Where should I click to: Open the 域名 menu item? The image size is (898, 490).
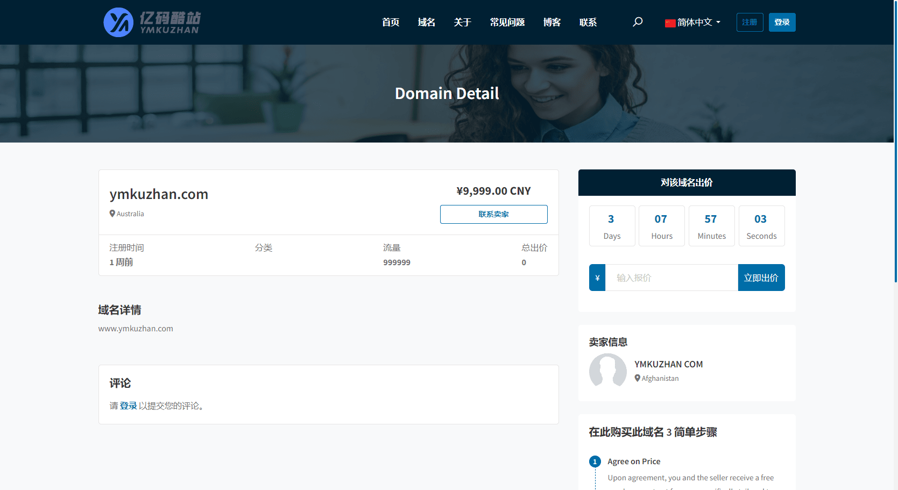[427, 22]
